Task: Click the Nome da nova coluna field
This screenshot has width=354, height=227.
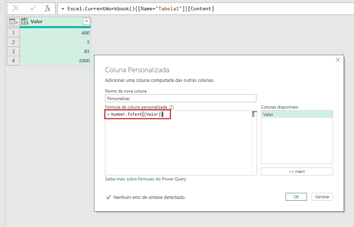Action: pos(181,99)
